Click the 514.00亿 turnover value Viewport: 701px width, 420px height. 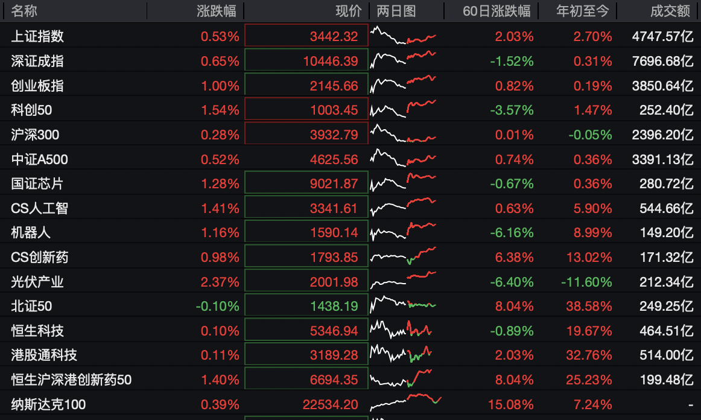667,355
